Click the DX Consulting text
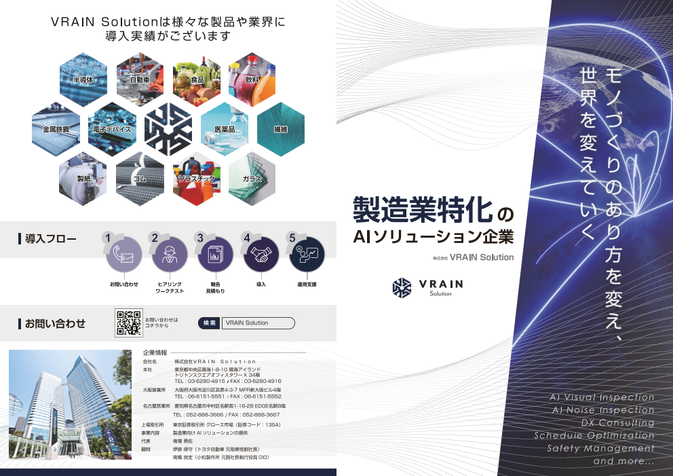This screenshot has width=673, height=476. point(617,423)
